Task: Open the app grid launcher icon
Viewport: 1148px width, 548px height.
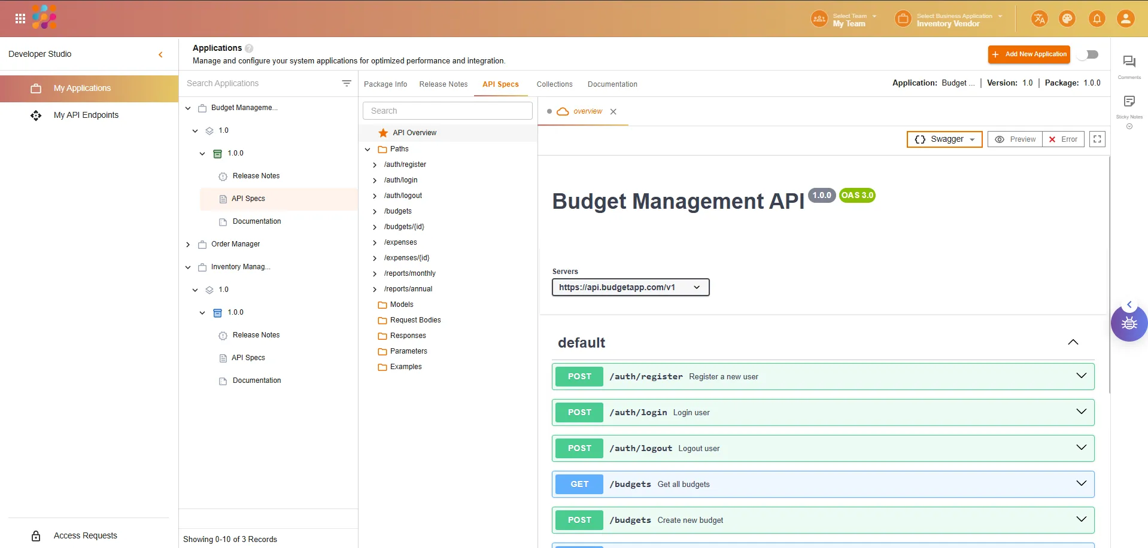Action: 20,19
